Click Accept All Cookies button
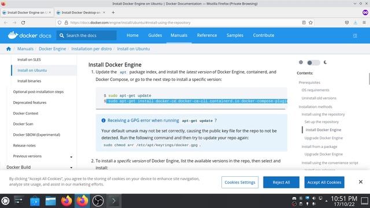 [x=324, y=183]
